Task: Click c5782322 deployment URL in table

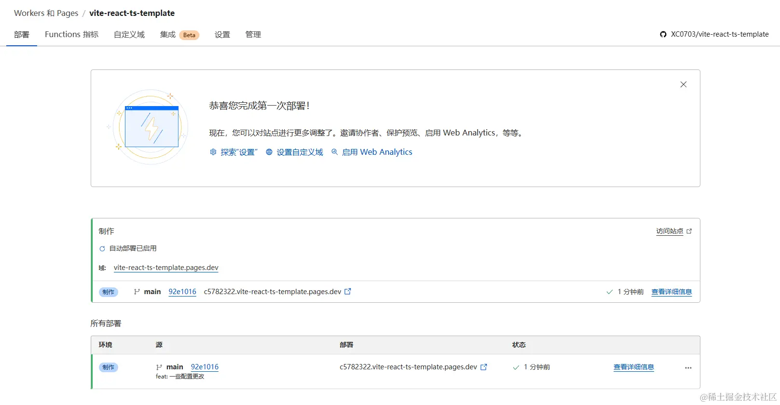Action: pos(408,367)
